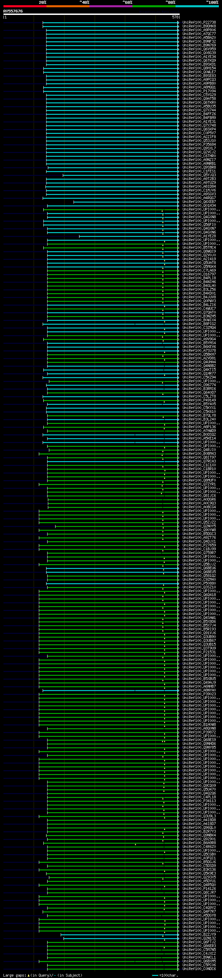Select the UniRef100_Q8H154 label
Image resolution: width=222 pixels, height=978 pixels.
point(199,68)
